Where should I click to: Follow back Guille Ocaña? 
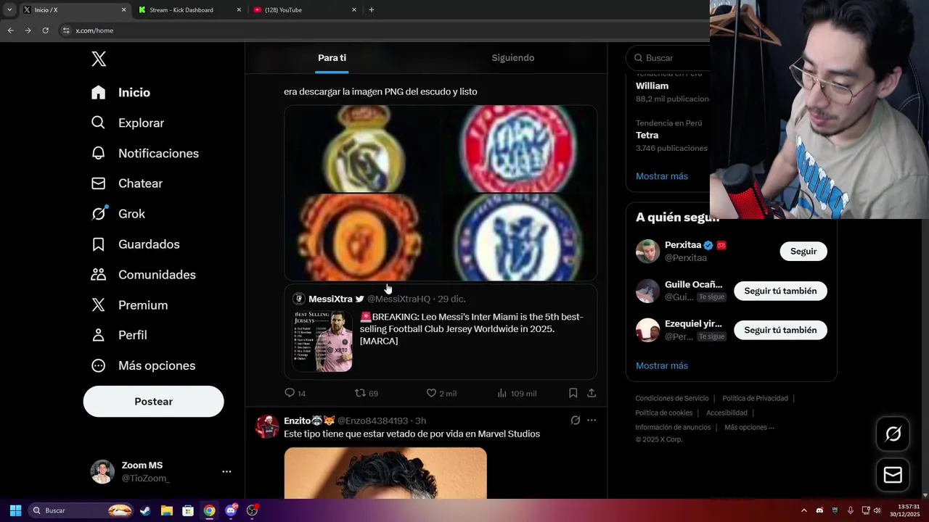(780, 291)
